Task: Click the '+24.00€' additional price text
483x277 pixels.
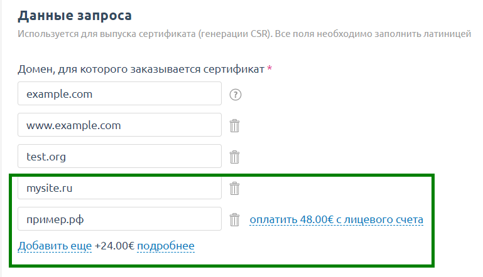Action: 114,246
